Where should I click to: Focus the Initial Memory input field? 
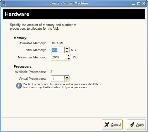(x=58, y=50)
